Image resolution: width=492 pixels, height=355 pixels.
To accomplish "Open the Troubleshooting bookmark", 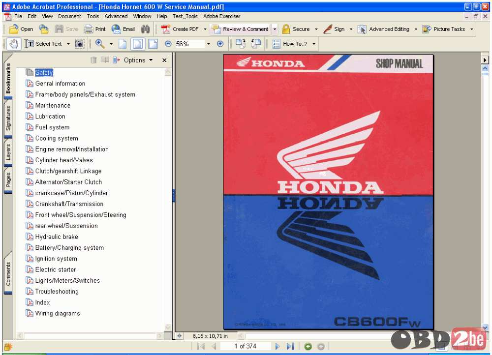I will pyautogui.click(x=57, y=292).
